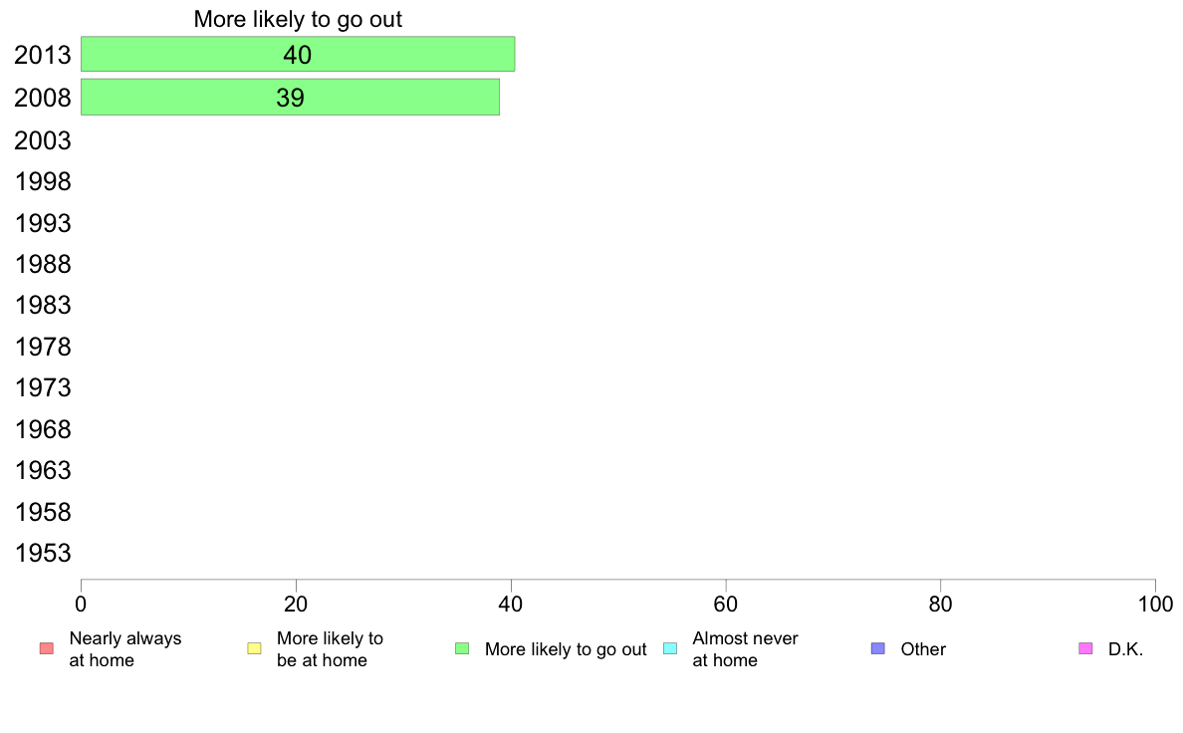The height and width of the screenshot is (733, 1183).
Task: Select the 2008 green bar showing 39
Action: (x=291, y=98)
